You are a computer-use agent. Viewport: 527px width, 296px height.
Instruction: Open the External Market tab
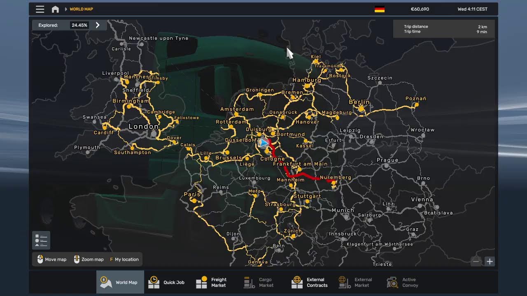coord(357,282)
